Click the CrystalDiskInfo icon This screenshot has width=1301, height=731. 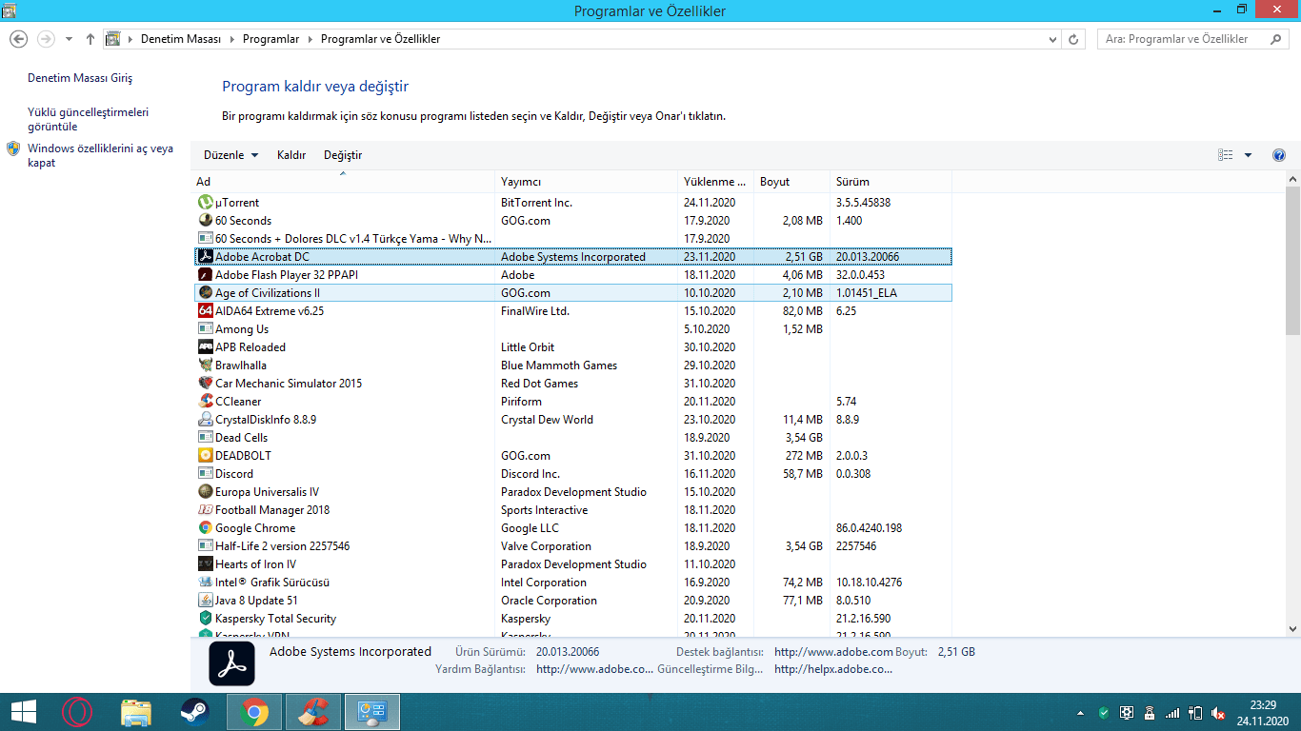tap(205, 419)
